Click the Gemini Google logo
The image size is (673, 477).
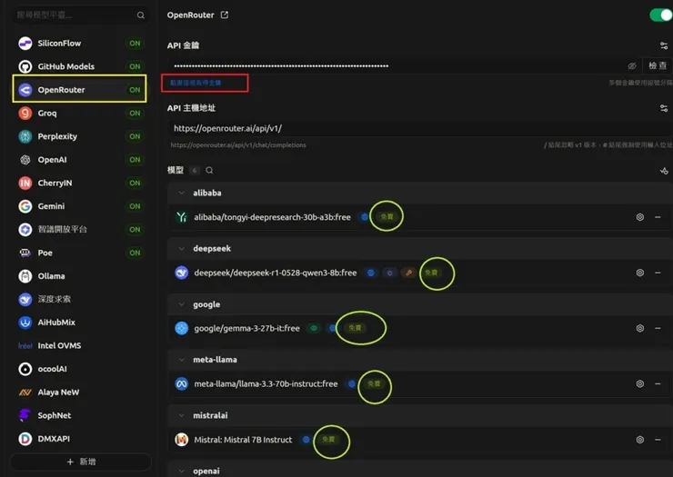coord(25,206)
